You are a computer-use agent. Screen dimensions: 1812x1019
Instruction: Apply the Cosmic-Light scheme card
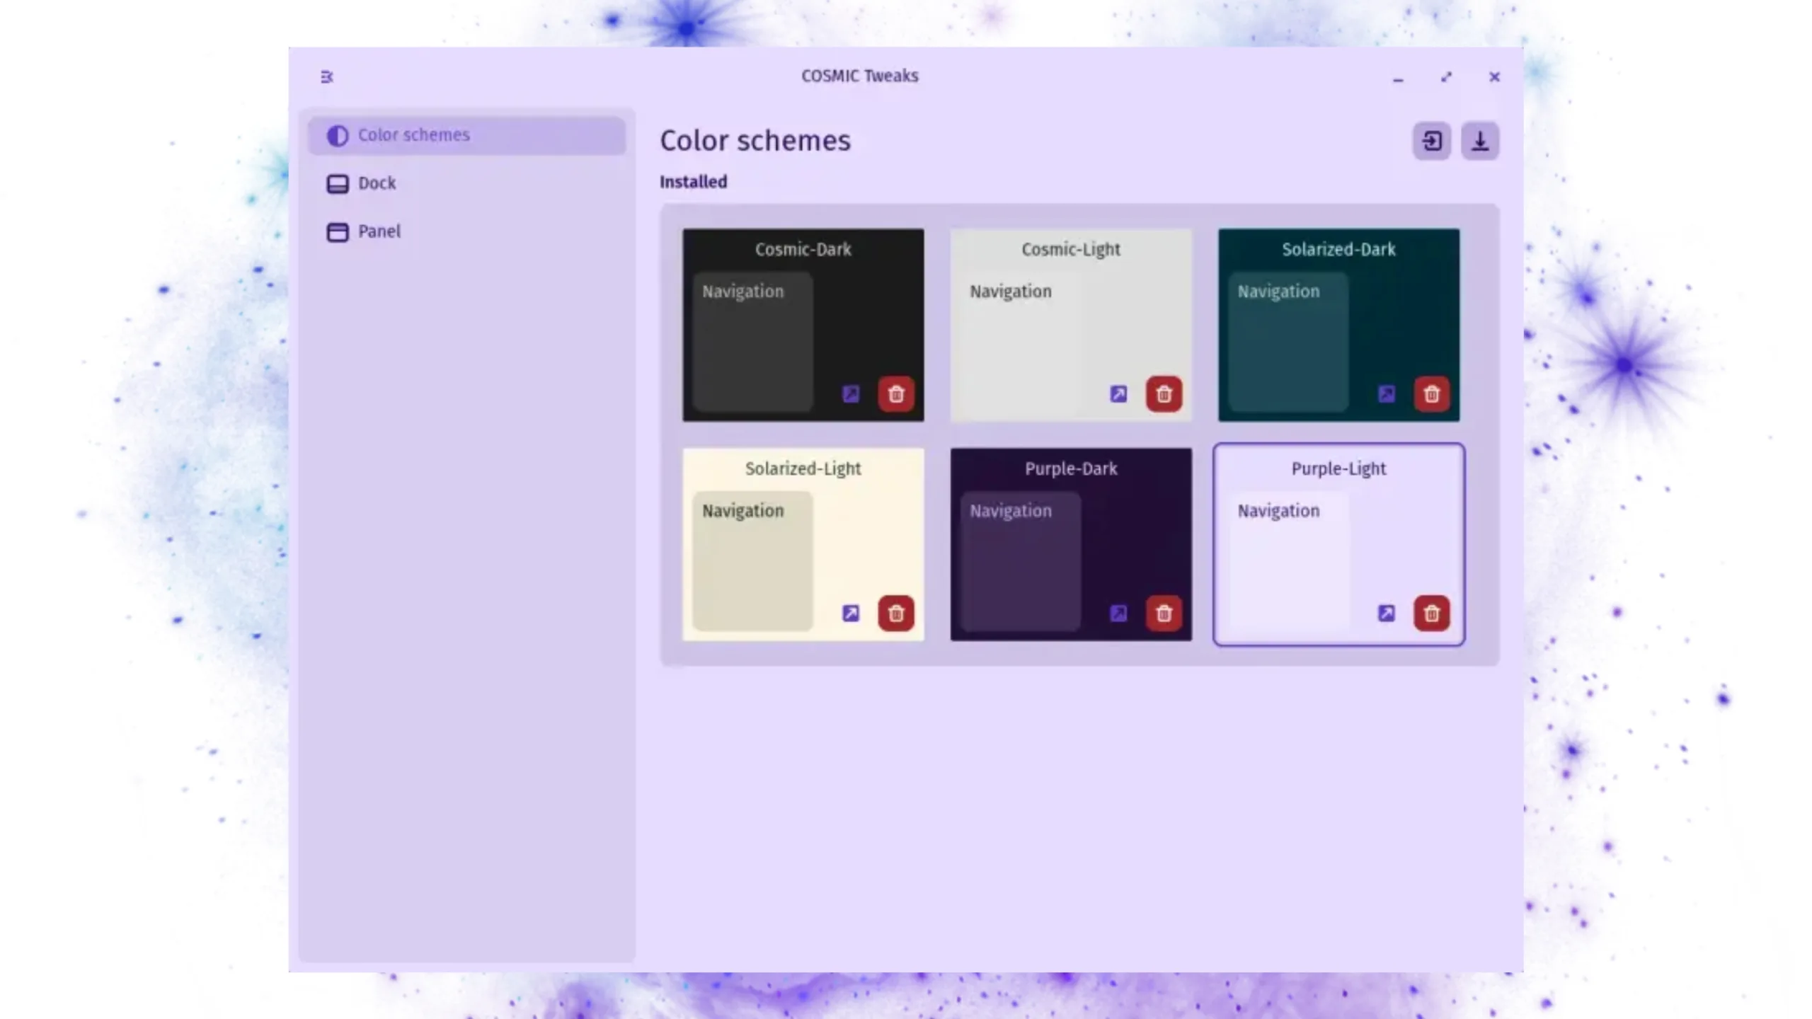(x=1071, y=325)
